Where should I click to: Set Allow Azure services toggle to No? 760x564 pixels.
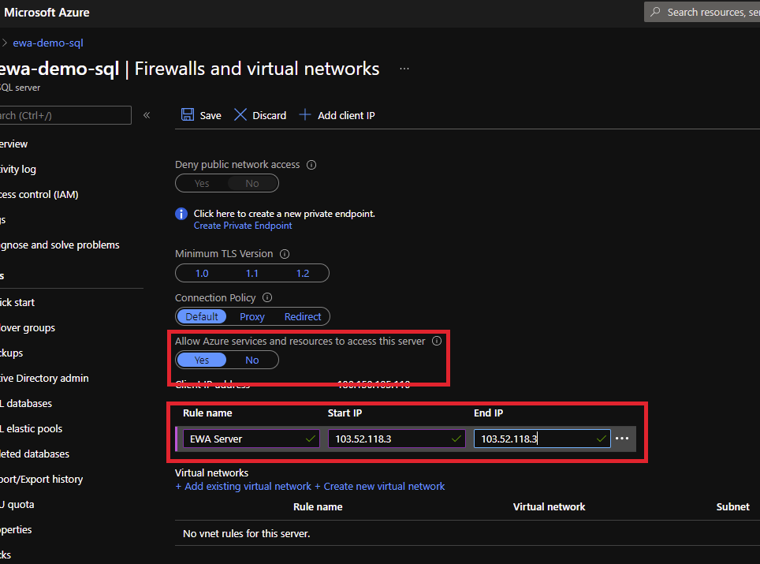(252, 360)
